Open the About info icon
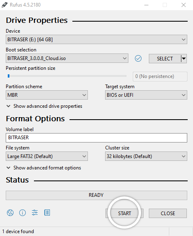 22,213
